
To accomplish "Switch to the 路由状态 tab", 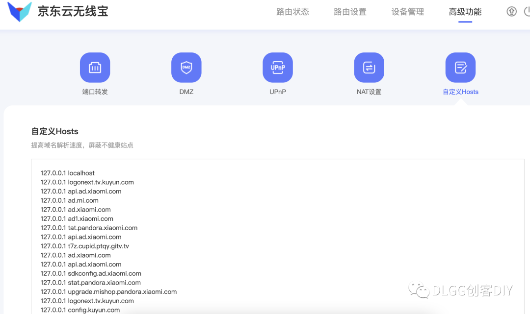I will click(x=292, y=12).
